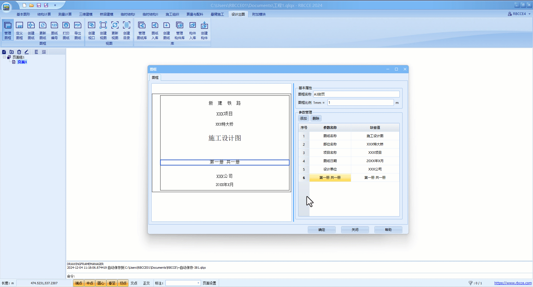Open 管理图纸库 library manager
The image size is (533, 287).
tap(142, 30)
